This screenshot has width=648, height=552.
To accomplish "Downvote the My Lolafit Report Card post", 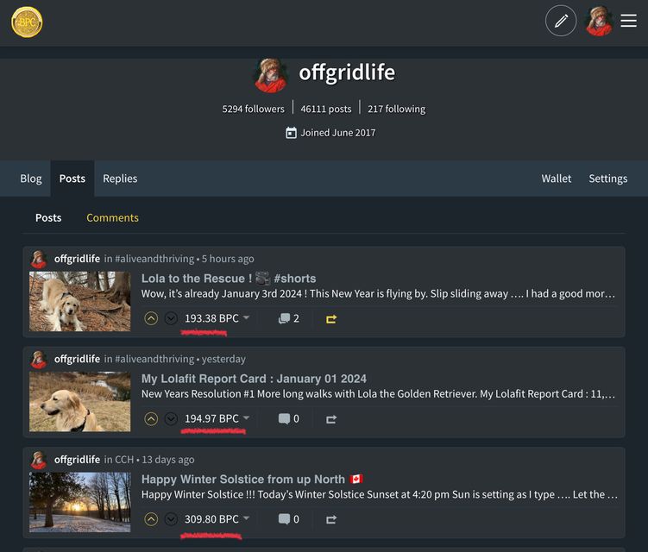I will (x=171, y=419).
